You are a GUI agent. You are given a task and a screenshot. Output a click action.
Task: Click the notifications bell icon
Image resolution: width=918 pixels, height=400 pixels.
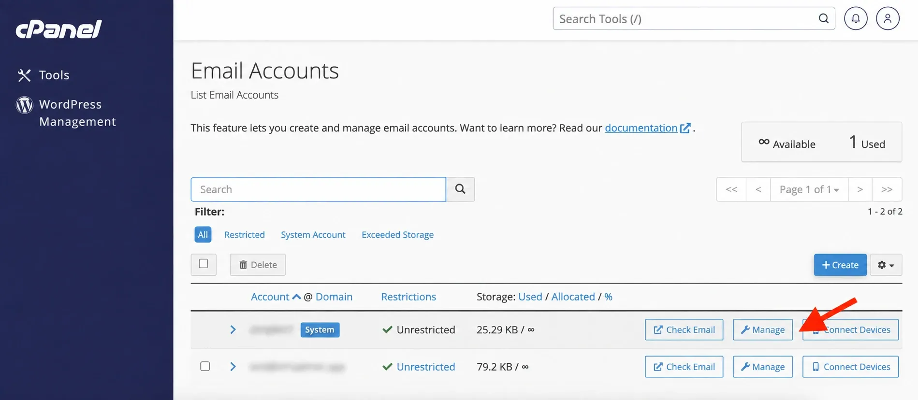click(x=856, y=18)
